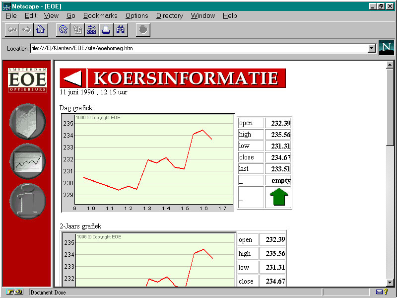Click the last value 233.51
Screen dimensions: 397x298
click(x=278, y=169)
